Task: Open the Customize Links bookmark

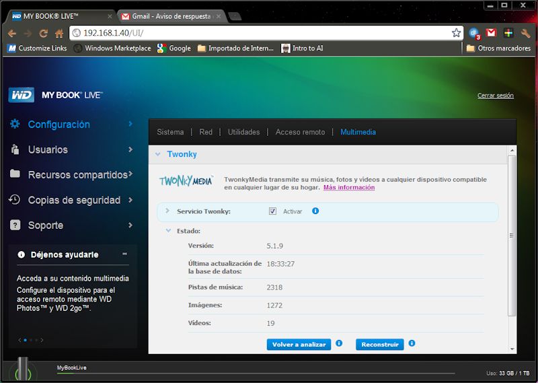Action: point(37,48)
